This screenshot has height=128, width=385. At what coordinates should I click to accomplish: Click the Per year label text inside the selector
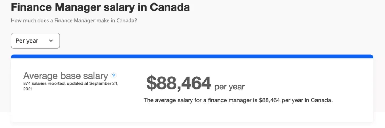tap(27, 41)
